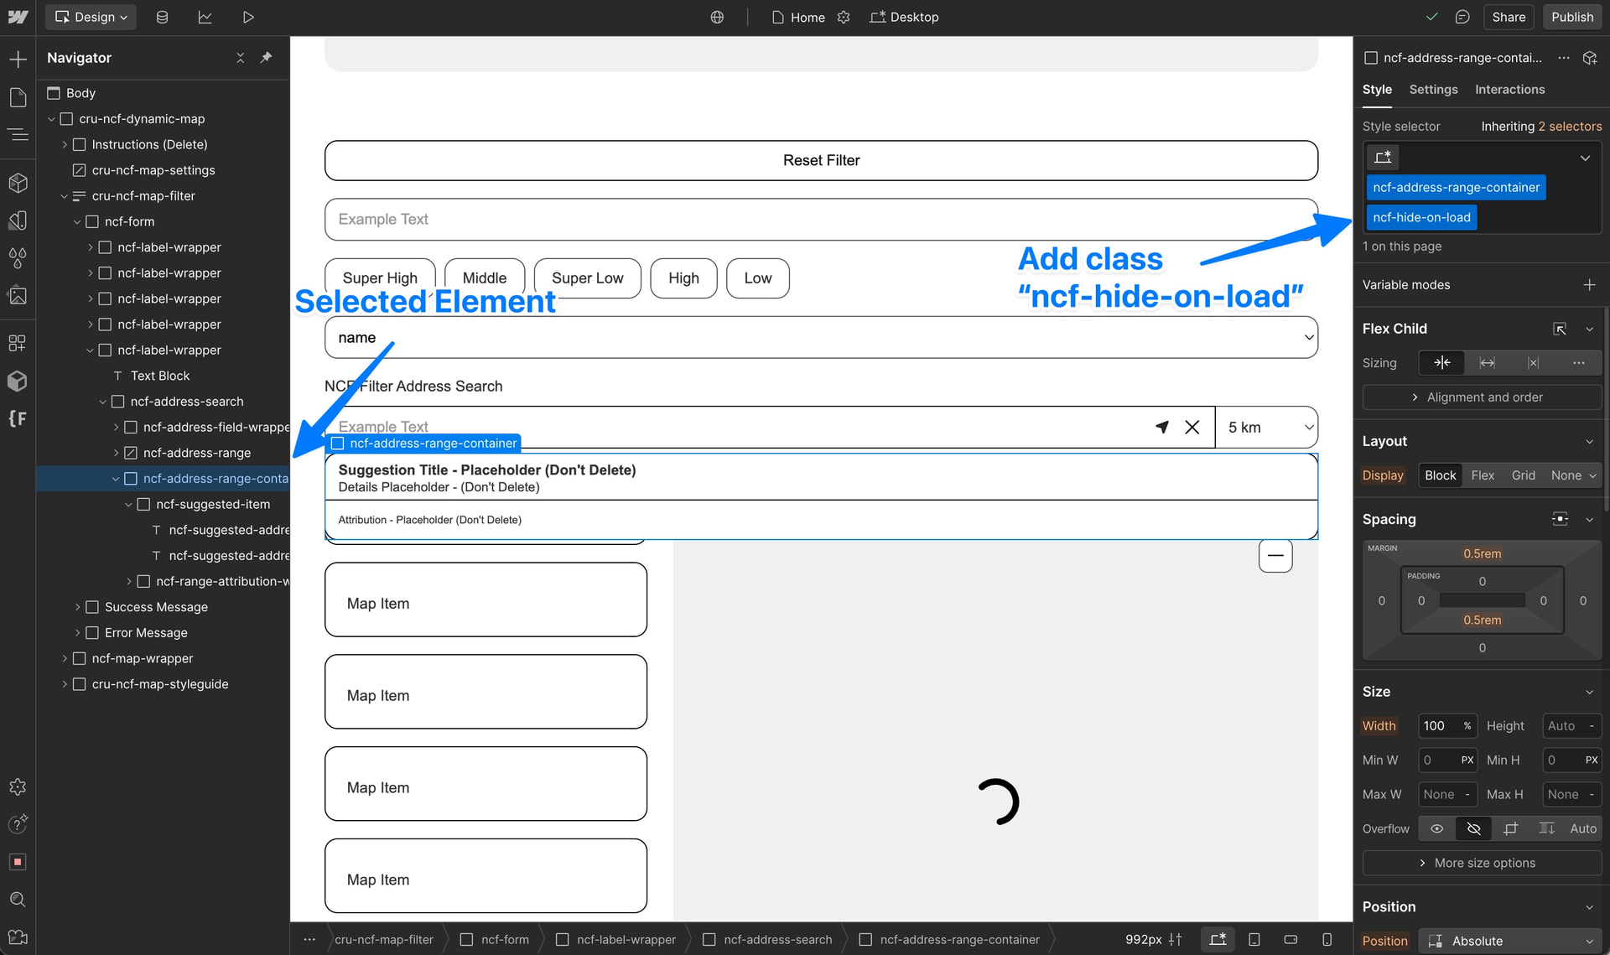Select the Style tab
1610x955 pixels.
pos(1377,89)
